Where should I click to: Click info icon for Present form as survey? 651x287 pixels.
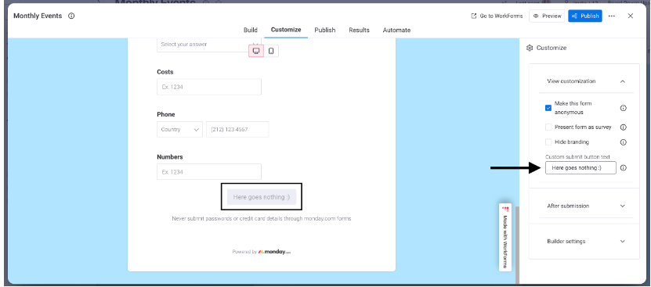click(623, 127)
